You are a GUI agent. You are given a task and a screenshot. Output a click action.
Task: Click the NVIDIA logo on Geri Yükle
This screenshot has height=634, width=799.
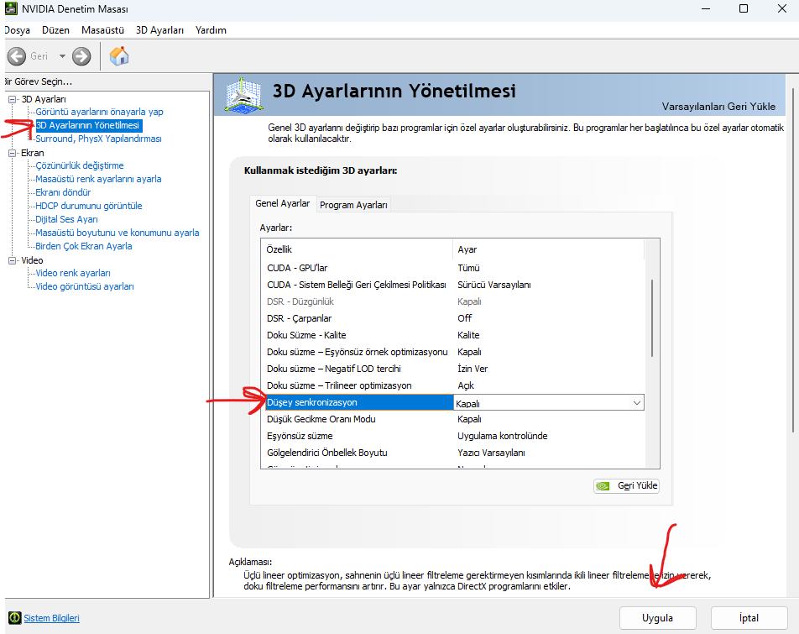[603, 485]
